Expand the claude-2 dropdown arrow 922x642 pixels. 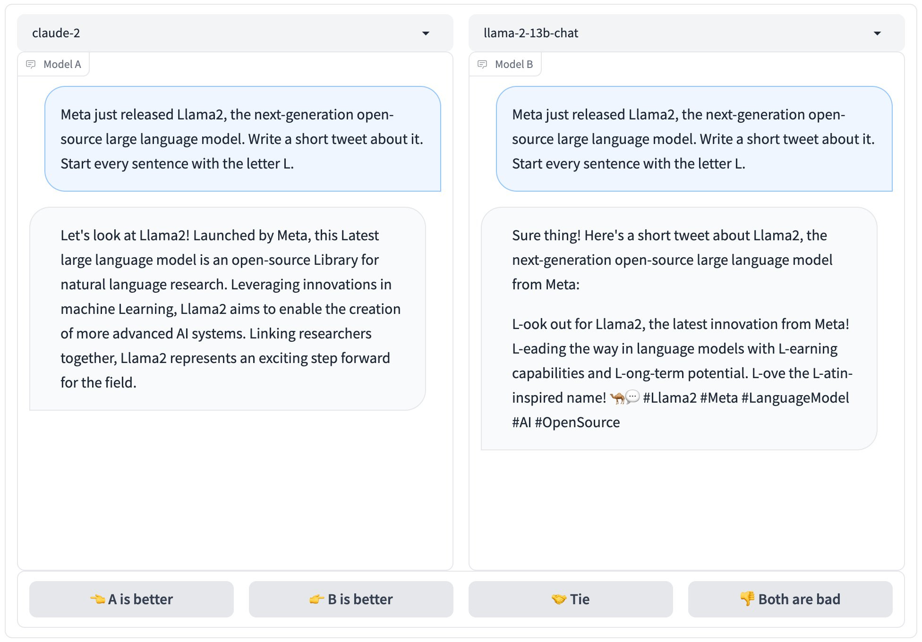point(426,33)
